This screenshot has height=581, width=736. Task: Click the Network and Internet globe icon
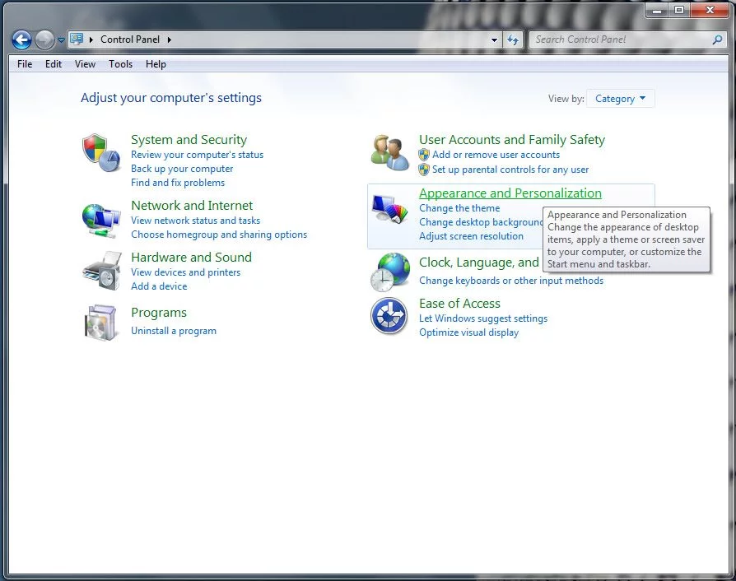[101, 220]
